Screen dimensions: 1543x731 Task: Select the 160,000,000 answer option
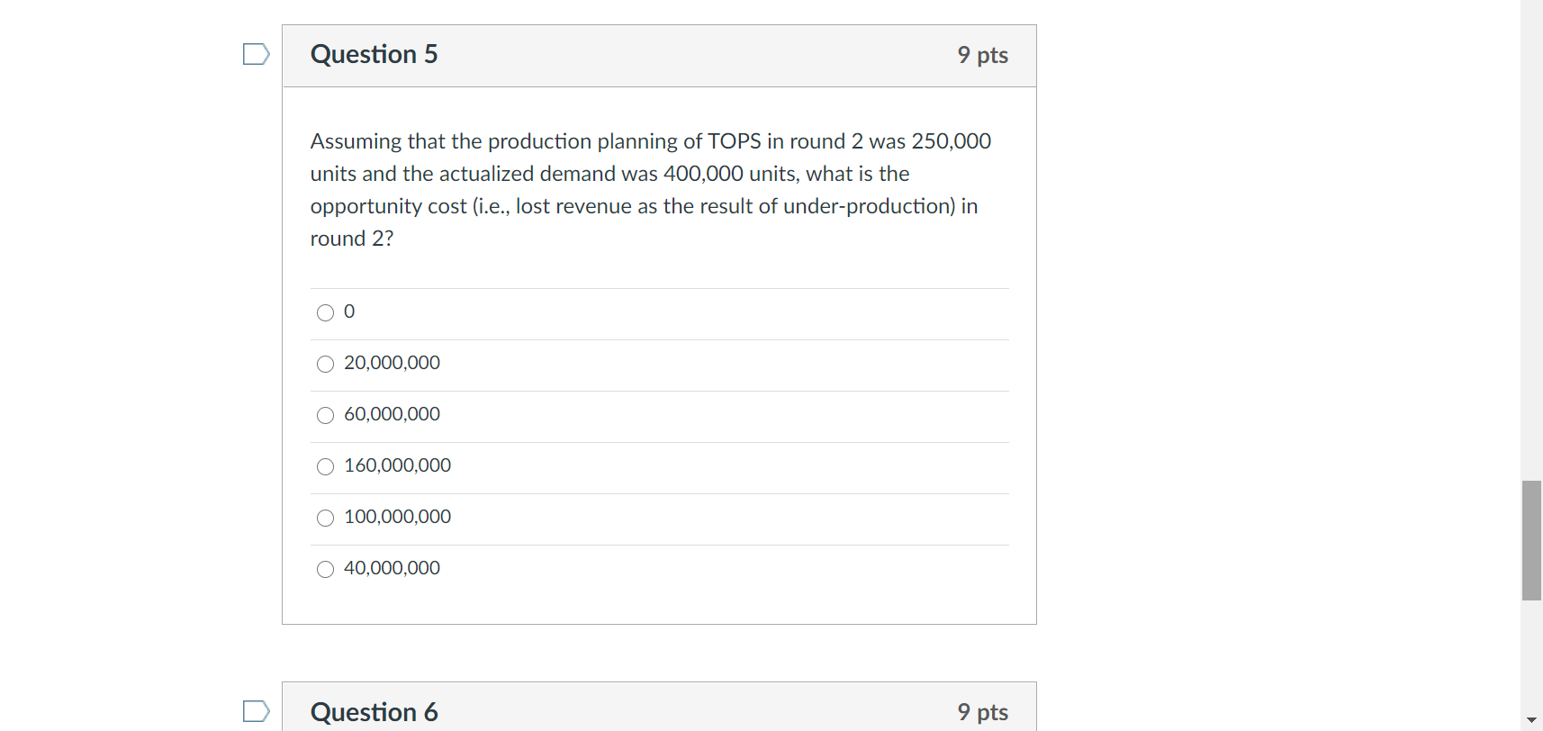325,466
